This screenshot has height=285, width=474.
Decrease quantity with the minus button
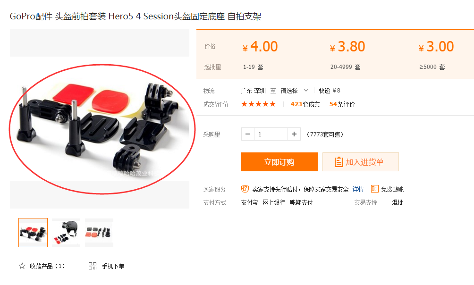(x=248, y=134)
